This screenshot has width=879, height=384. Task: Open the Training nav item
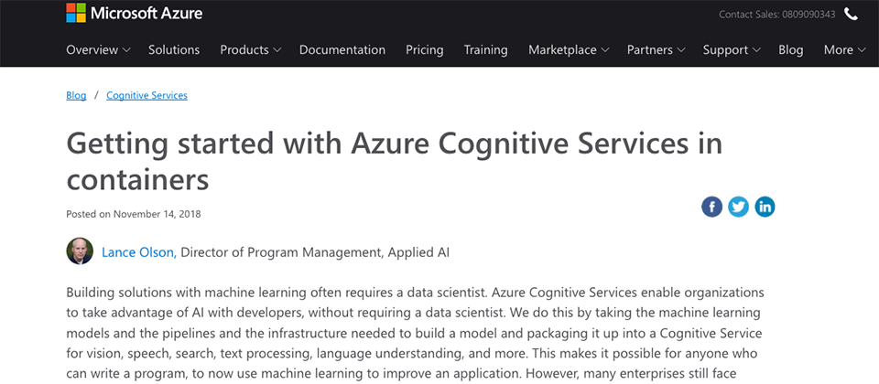coord(485,49)
